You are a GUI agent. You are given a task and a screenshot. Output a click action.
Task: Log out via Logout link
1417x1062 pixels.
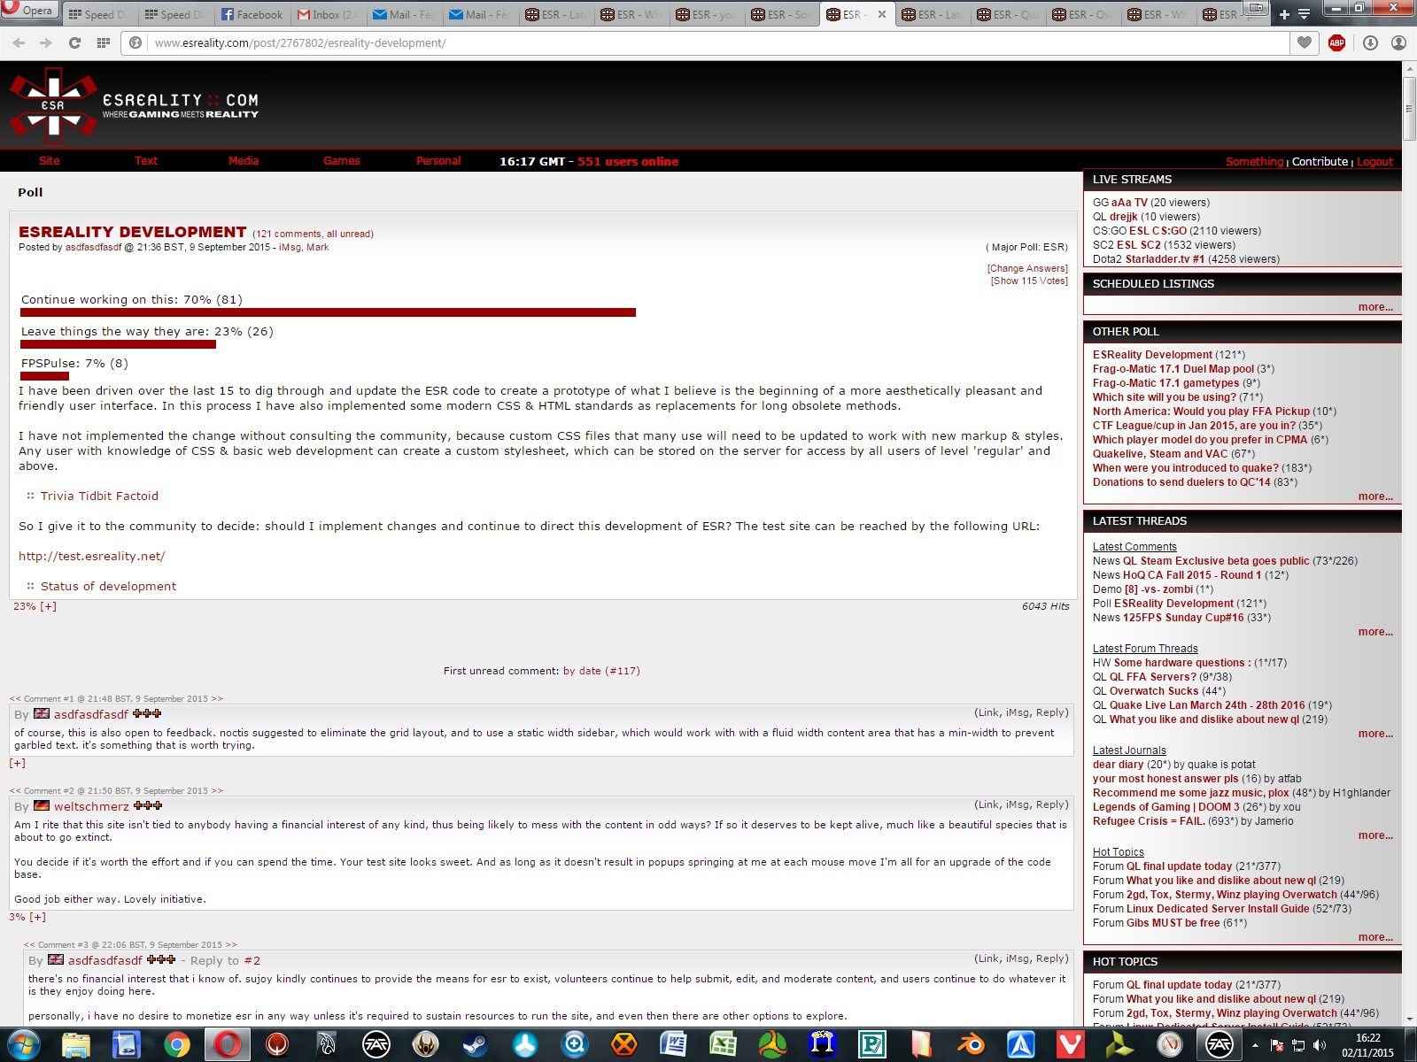tap(1374, 161)
